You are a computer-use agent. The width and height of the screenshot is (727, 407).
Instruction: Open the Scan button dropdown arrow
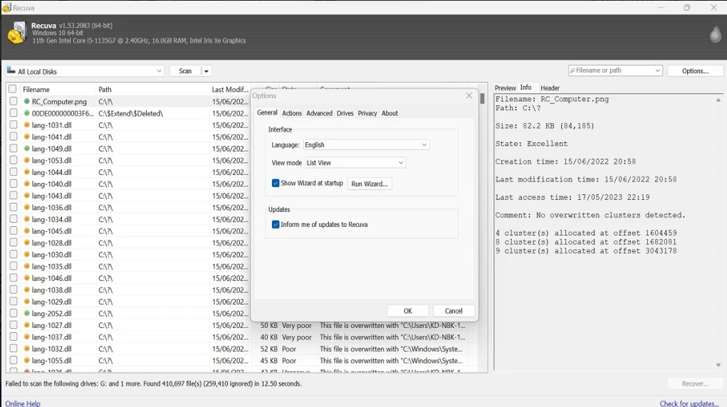206,71
